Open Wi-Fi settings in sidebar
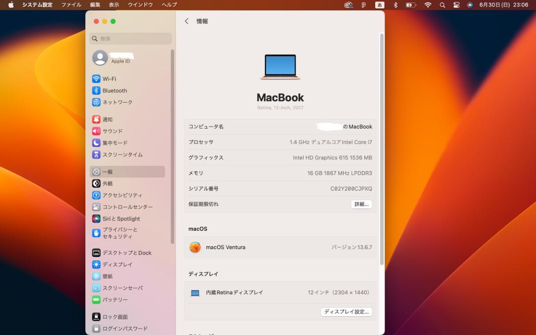536x335 pixels. [127, 78]
